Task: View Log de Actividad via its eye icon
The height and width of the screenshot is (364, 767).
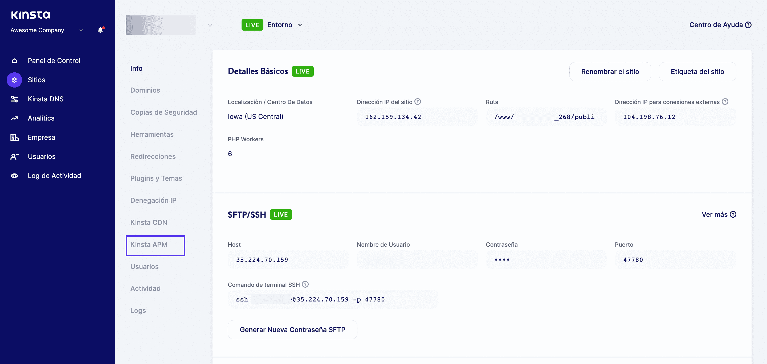Action: point(14,175)
